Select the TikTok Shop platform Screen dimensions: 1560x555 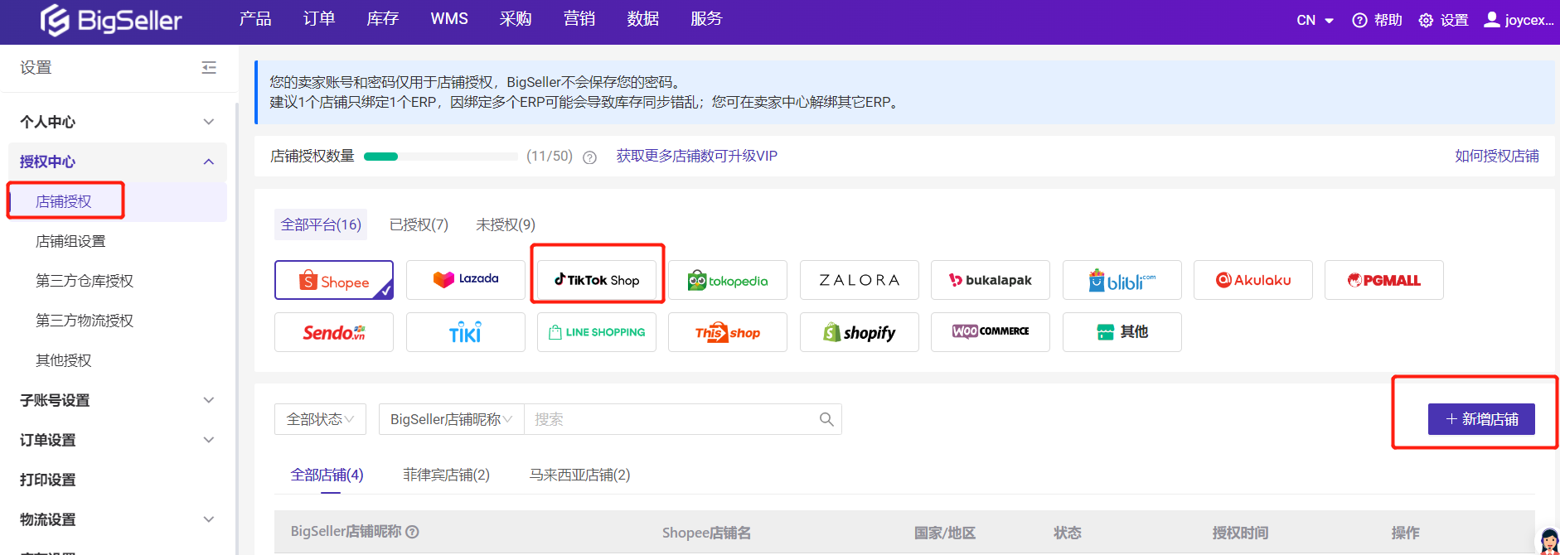pyautogui.click(x=597, y=280)
